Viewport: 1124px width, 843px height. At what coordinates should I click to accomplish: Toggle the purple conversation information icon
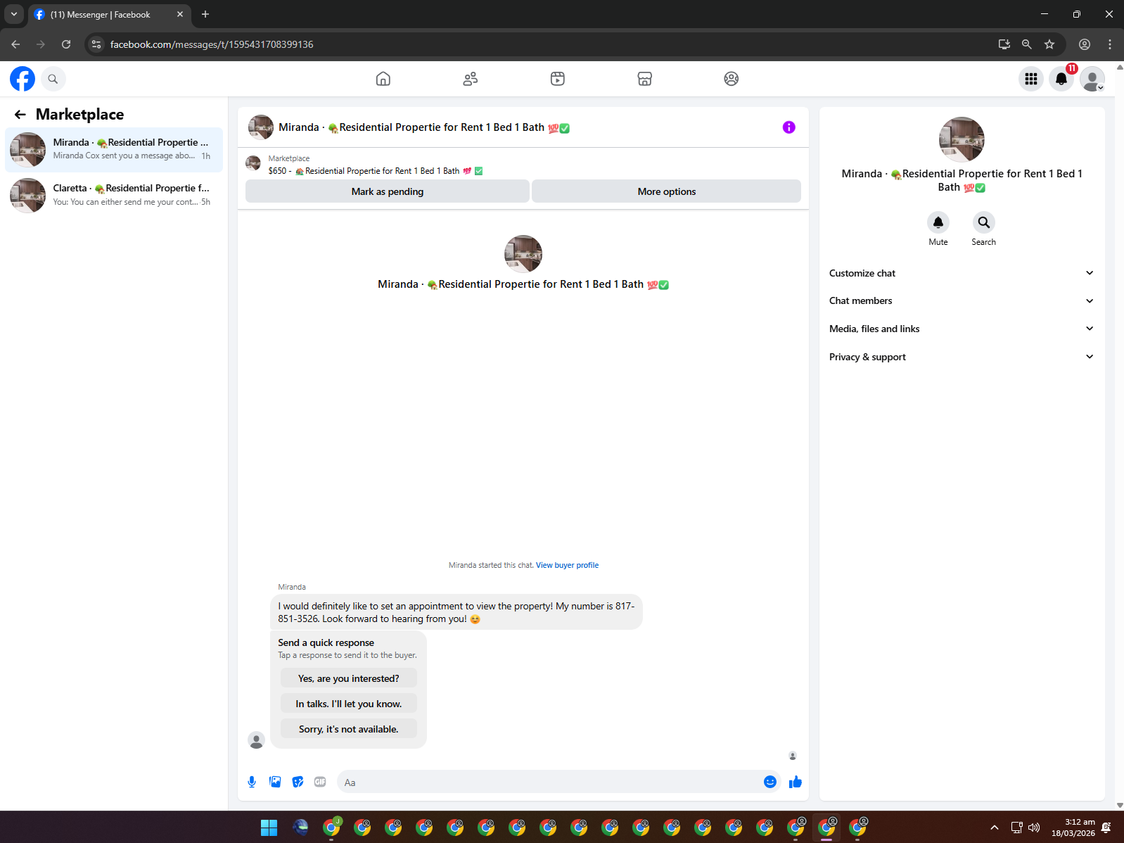point(789,127)
